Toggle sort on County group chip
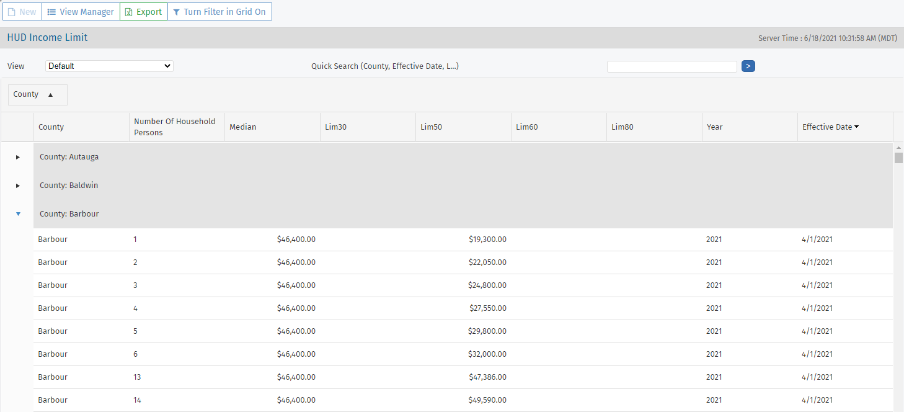The height and width of the screenshot is (412, 904). pos(37,94)
